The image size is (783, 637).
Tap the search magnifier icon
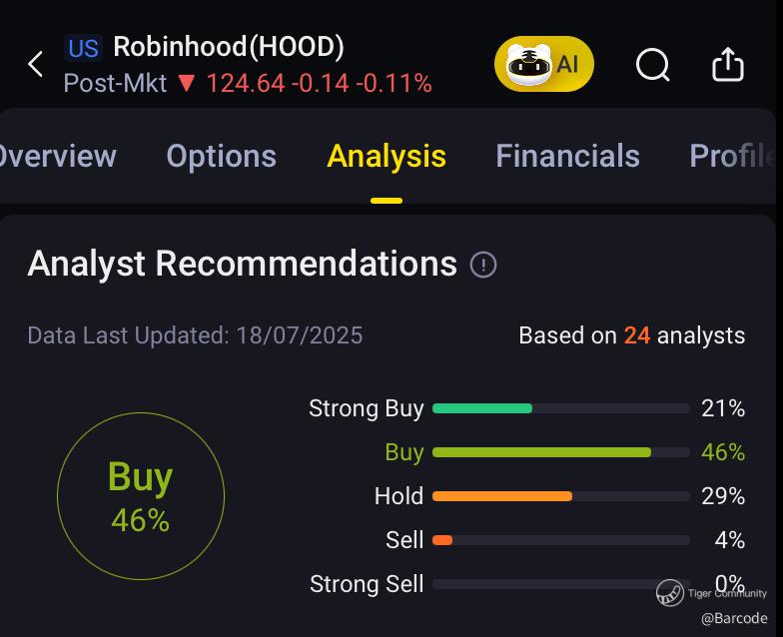coord(652,65)
